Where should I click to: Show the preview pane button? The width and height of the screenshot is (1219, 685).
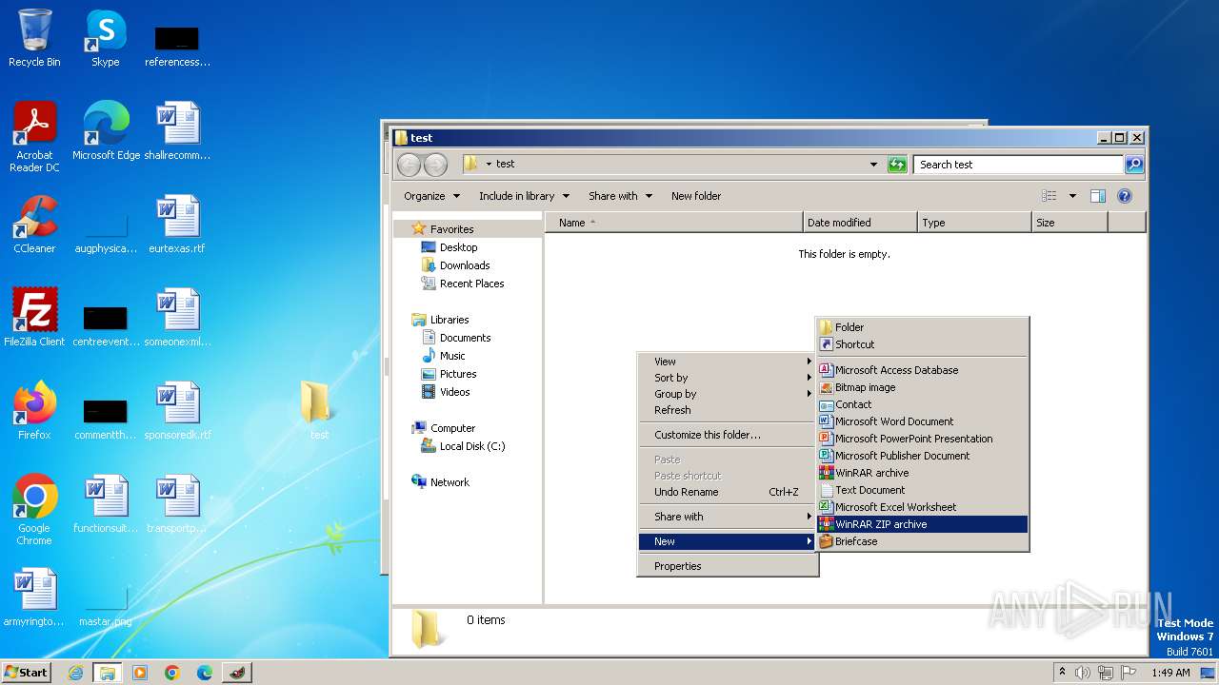(1097, 196)
